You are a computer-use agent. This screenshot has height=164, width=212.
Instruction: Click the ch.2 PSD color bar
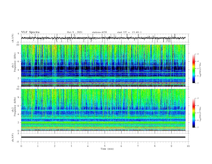tap(194, 113)
